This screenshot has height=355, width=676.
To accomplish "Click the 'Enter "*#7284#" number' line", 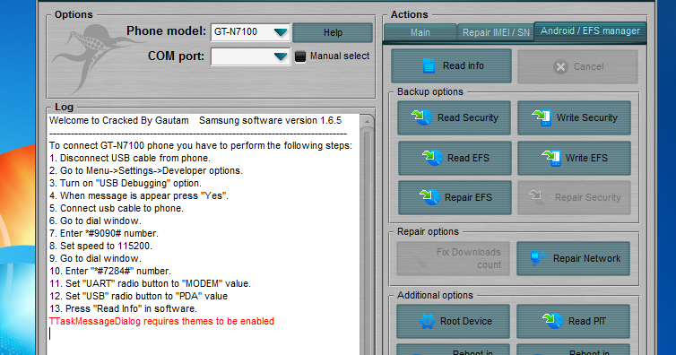I will point(110,271).
